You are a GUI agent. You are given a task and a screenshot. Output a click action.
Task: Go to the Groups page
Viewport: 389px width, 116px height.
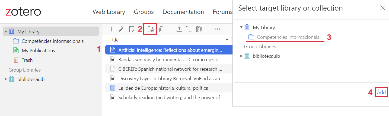(x=144, y=12)
